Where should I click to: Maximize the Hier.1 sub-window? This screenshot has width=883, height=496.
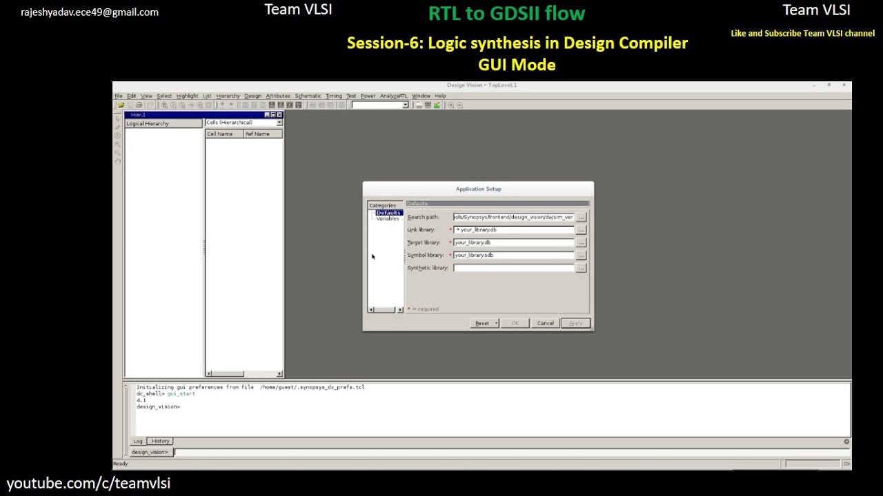[273, 115]
